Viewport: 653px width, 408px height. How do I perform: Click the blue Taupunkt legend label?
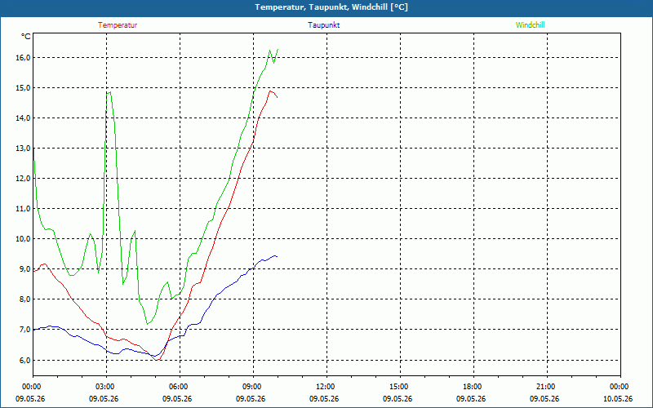[323, 25]
